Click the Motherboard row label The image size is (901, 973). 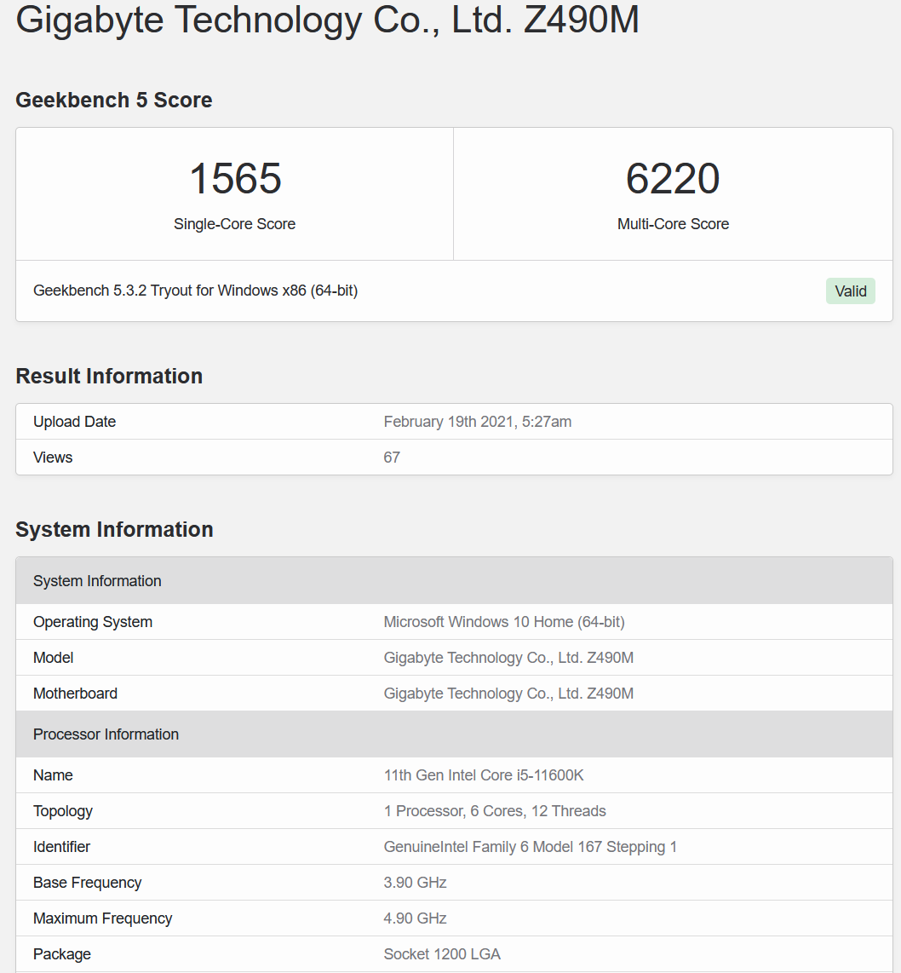point(75,694)
